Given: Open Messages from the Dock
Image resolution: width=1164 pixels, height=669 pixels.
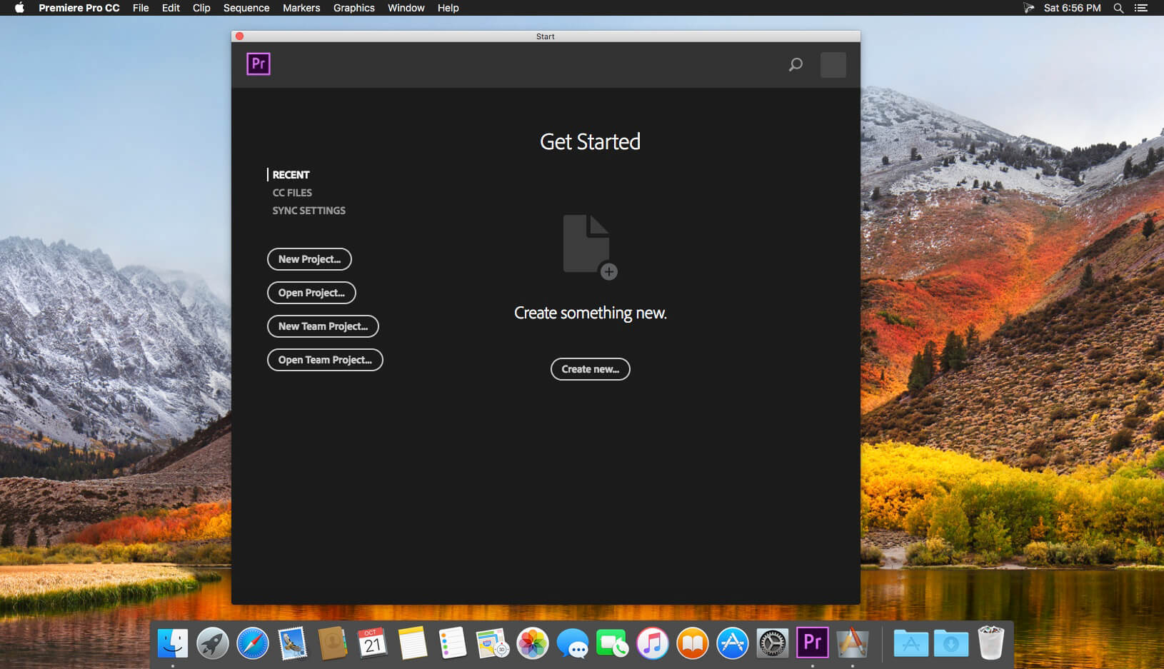Looking at the screenshot, I should click(x=573, y=643).
